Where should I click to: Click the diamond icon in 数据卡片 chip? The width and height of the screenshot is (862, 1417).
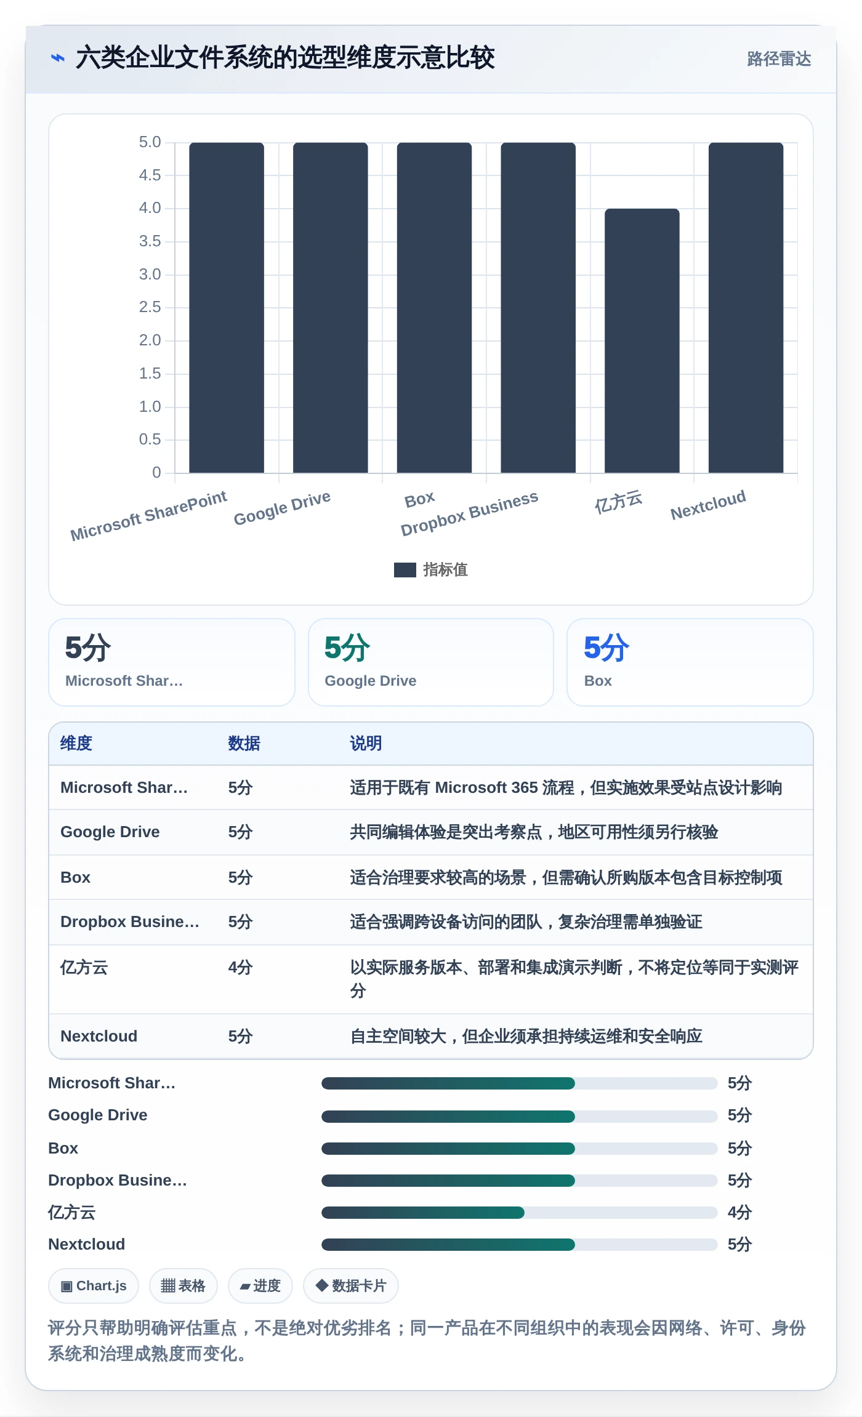pyautogui.click(x=321, y=1285)
